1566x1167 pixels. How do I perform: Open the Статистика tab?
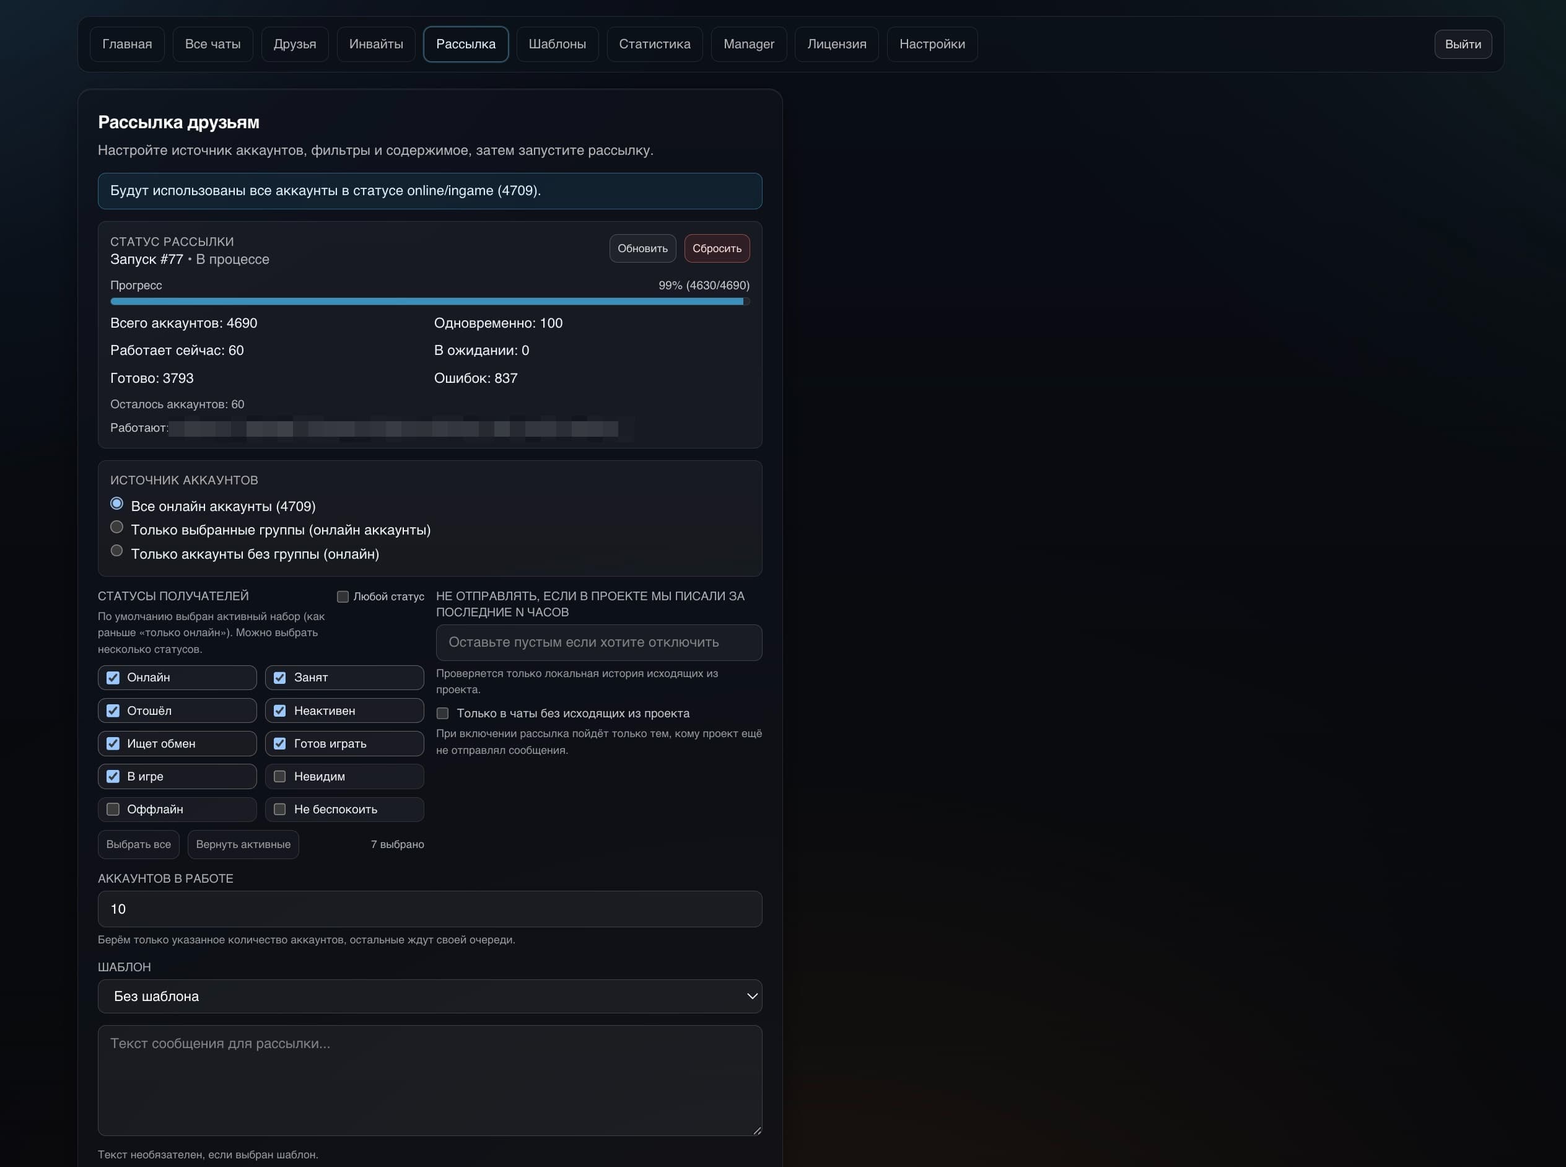point(654,44)
